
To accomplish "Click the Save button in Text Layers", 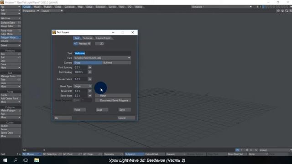I will (x=125, y=110).
